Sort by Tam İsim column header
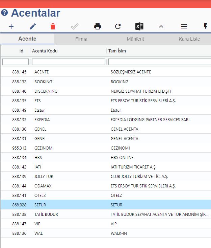Viewport: 211px width, 248px height. pyautogui.click(x=117, y=51)
